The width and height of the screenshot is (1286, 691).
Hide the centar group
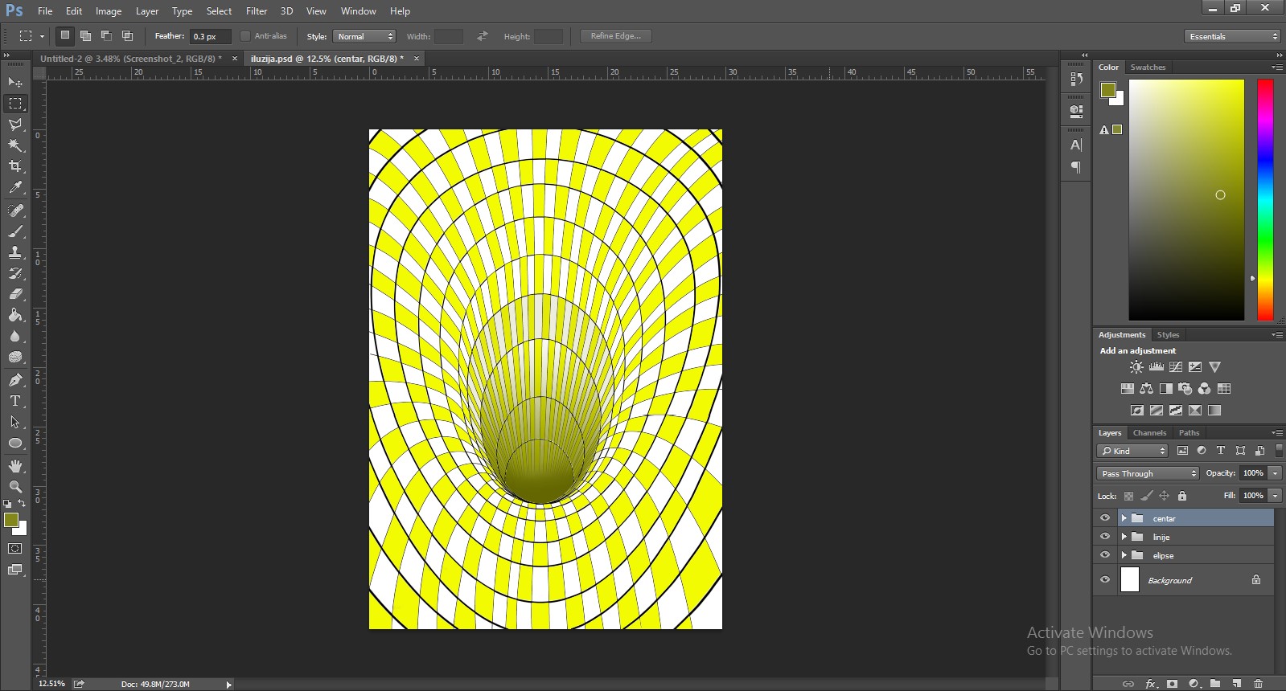point(1105,518)
